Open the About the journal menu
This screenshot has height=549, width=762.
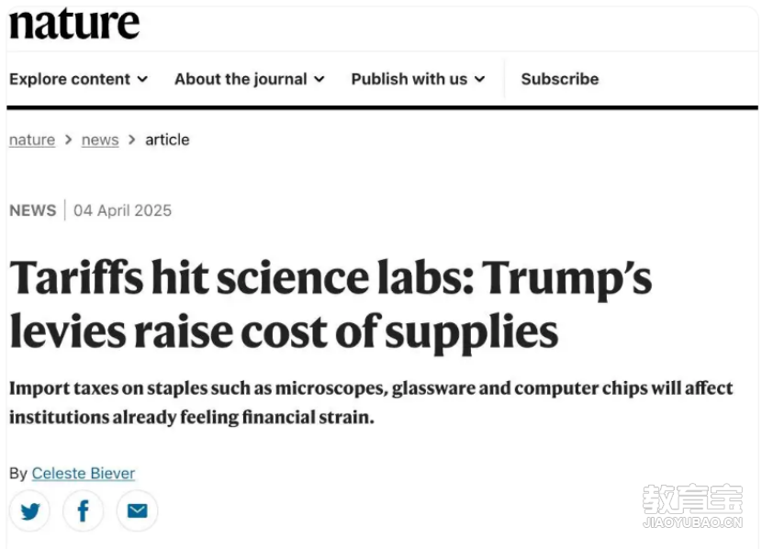point(250,79)
